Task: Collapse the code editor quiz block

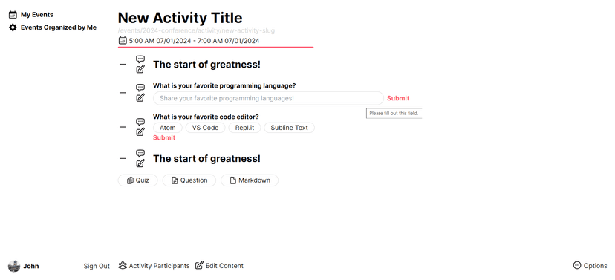Action: (123, 127)
